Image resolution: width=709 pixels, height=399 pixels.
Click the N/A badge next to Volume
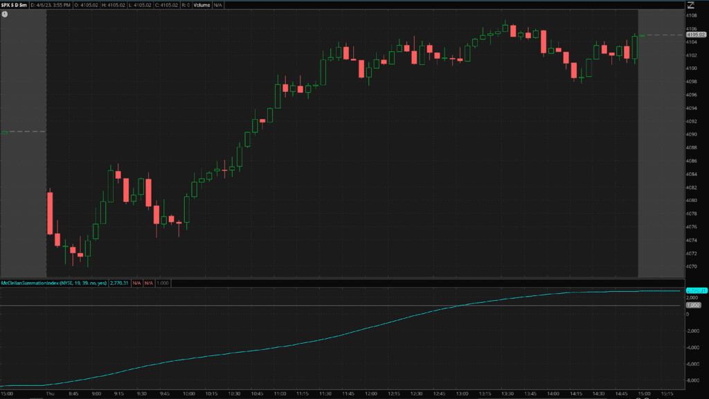[220, 4]
